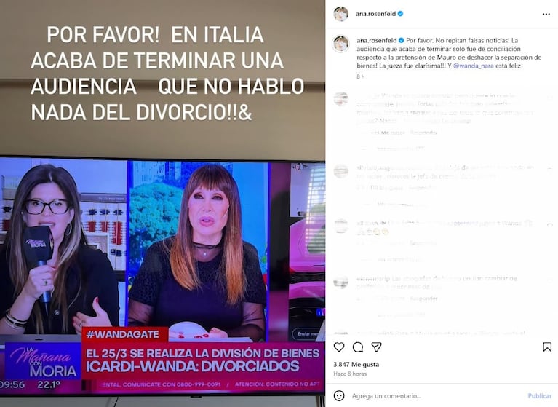Open the ana.rosenfeld username in the caption
Viewport: 558px width, 407px height.
click(x=377, y=40)
